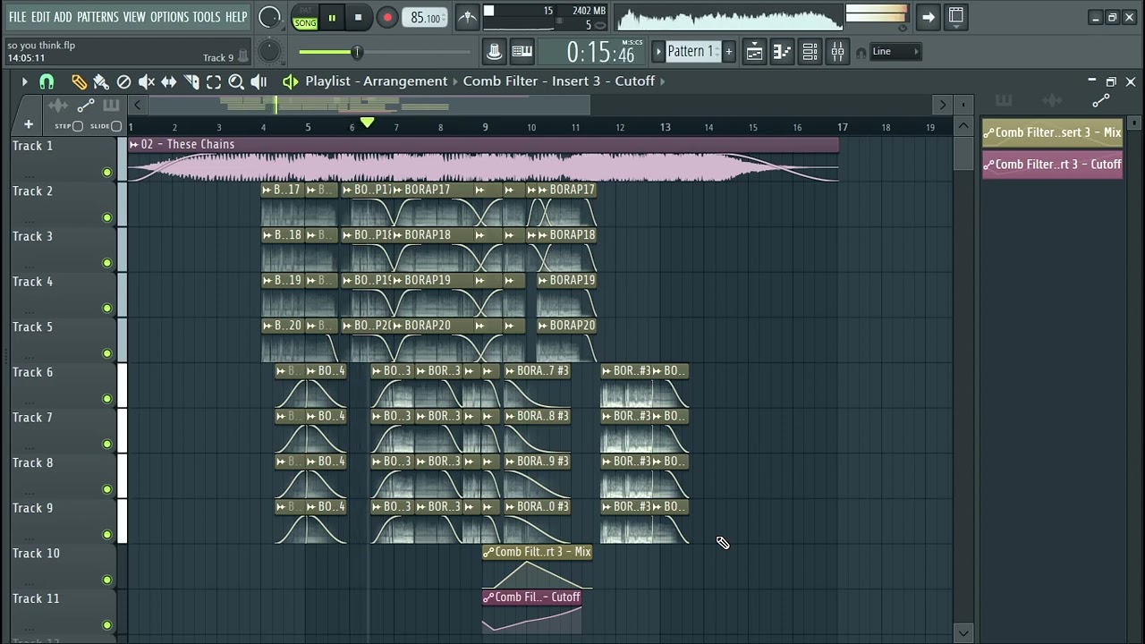Image resolution: width=1145 pixels, height=644 pixels.
Task: Start recording with the record button
Action: 386,17
